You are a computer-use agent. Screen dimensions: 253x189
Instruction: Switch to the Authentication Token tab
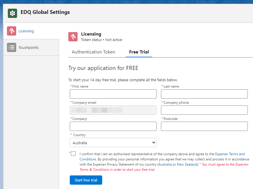tap(93, 52)
